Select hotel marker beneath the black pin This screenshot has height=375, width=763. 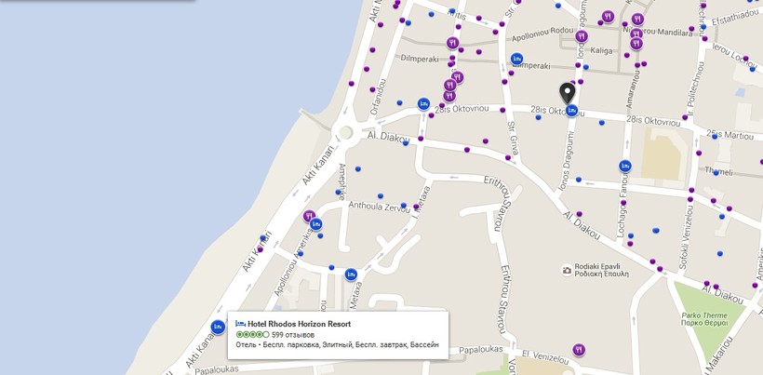[x=571, y=111]
